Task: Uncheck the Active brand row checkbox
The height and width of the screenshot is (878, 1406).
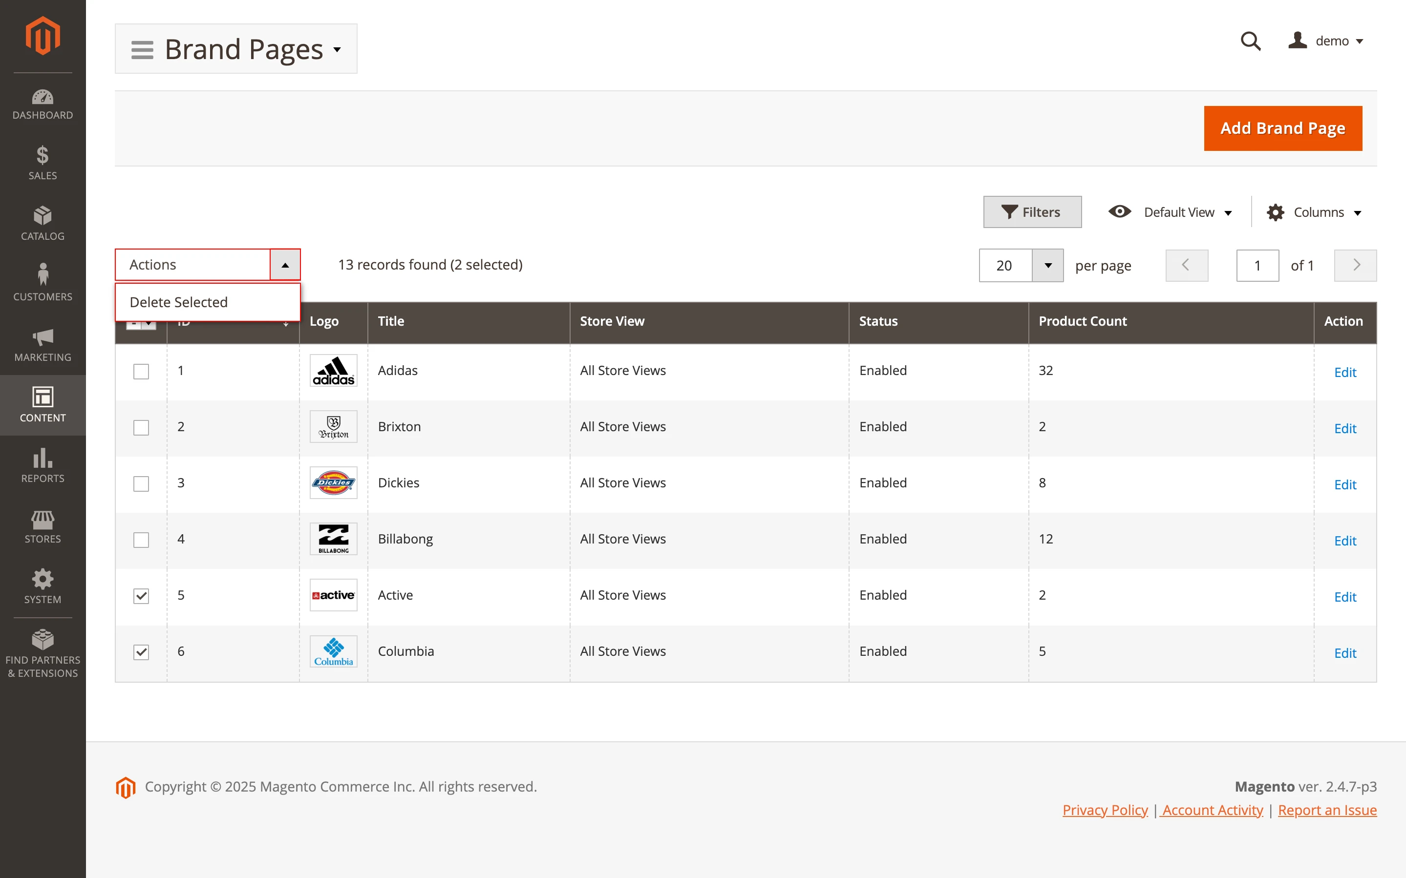Action: point(141,596)
